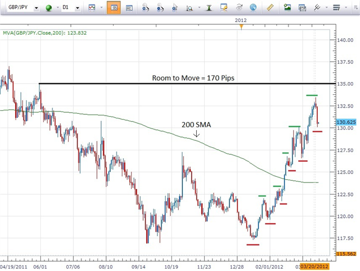360x271 pixels.
Task: Click the 'Room to Move = 170 Pips' label
Action: point(193,78)
